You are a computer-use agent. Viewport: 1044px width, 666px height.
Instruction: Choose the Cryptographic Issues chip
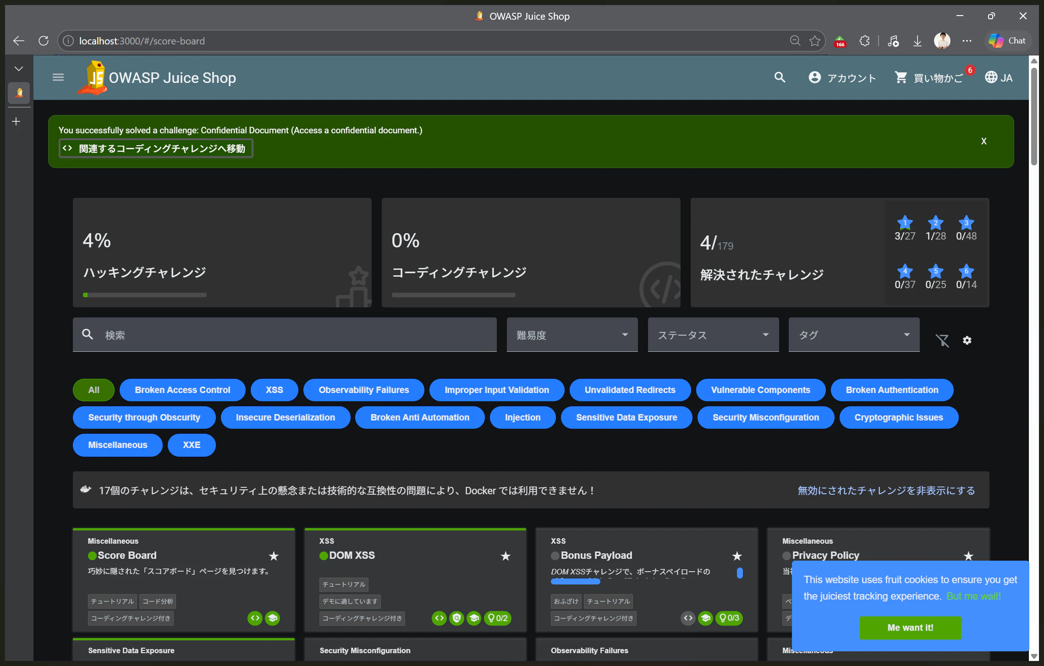[899, 417]
